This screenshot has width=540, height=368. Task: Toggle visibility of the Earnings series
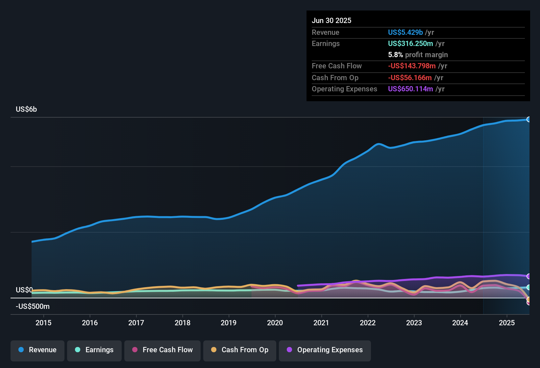(x=94, y=350)
